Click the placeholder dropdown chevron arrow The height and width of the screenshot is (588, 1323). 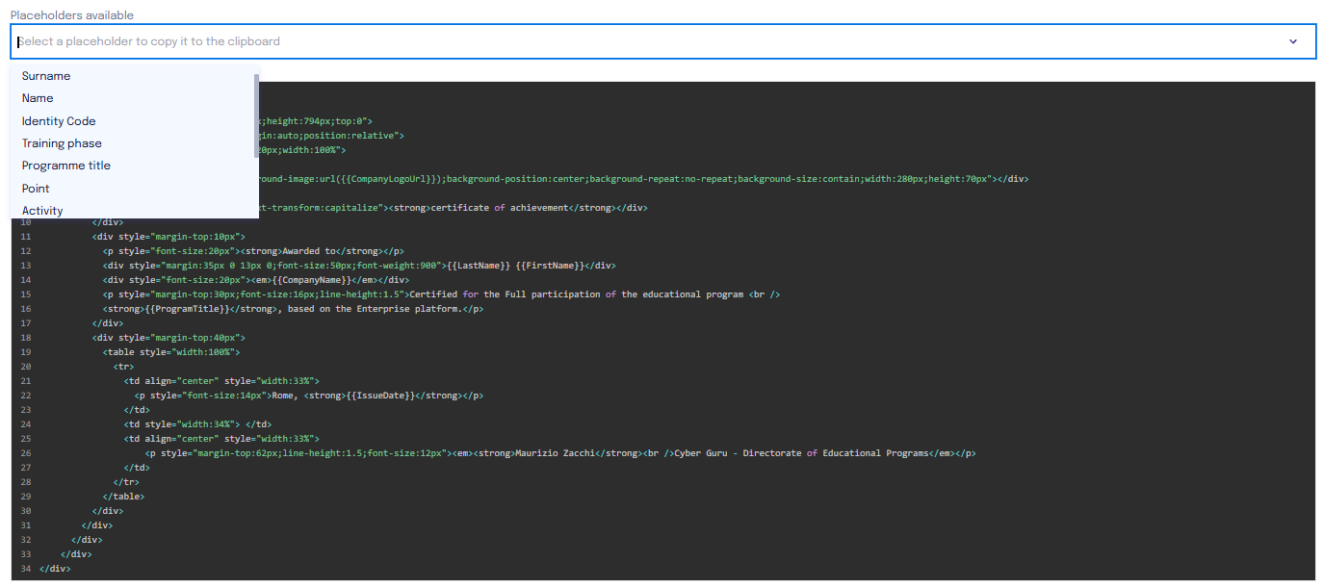[1293, 41]
